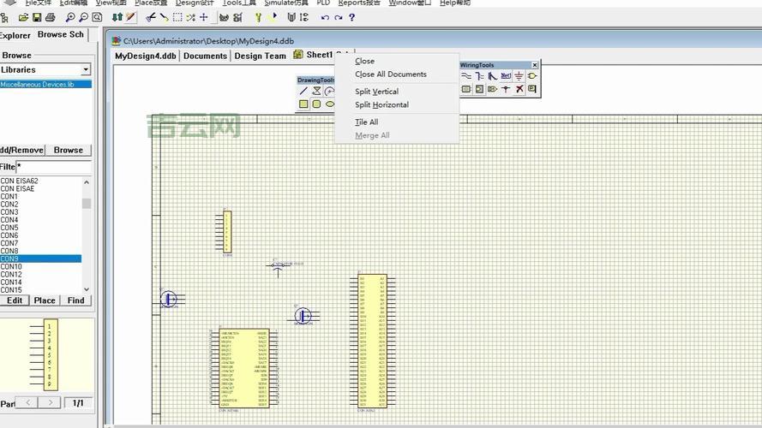Click the Undo arrow in toolbar

[325, 17]
